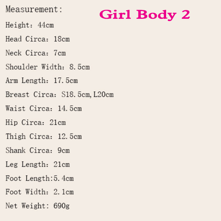Click the 'Shoulder Width: 8.5cm' entry

point(48,67)
